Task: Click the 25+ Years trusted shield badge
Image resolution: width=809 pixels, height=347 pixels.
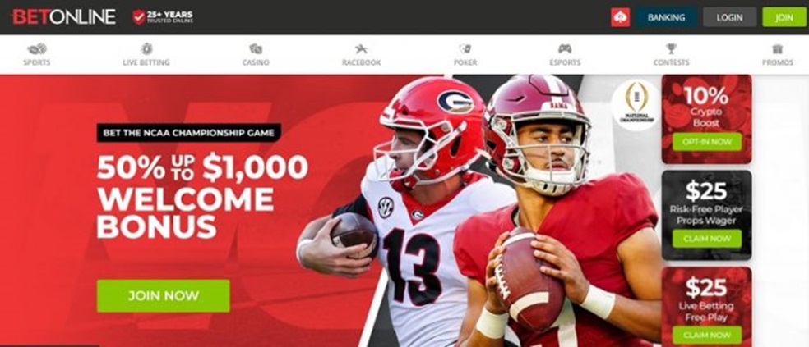Action: tap(163, 17)
